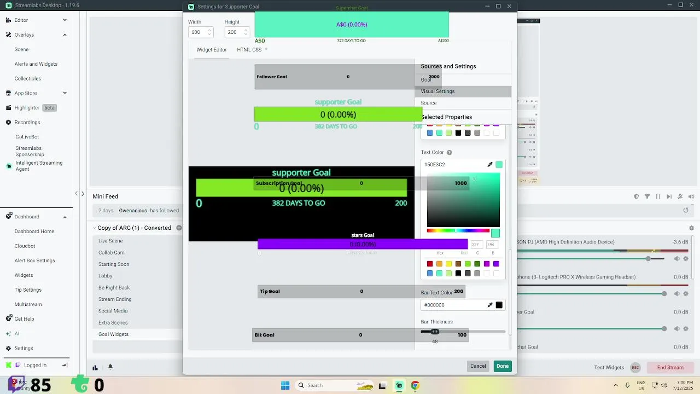Open the Text Color help tooltip
700x394 pixels.
pyautogui.click(x=450, y=153)
